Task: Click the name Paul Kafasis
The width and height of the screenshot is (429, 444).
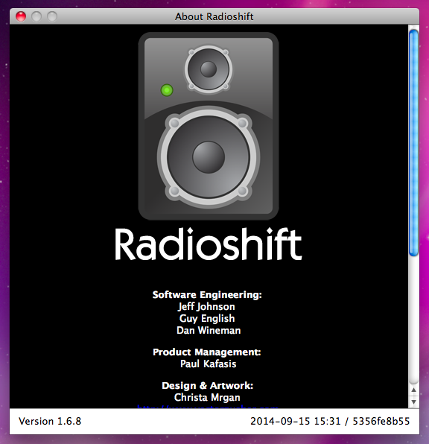Action: (x=208, y=364)
